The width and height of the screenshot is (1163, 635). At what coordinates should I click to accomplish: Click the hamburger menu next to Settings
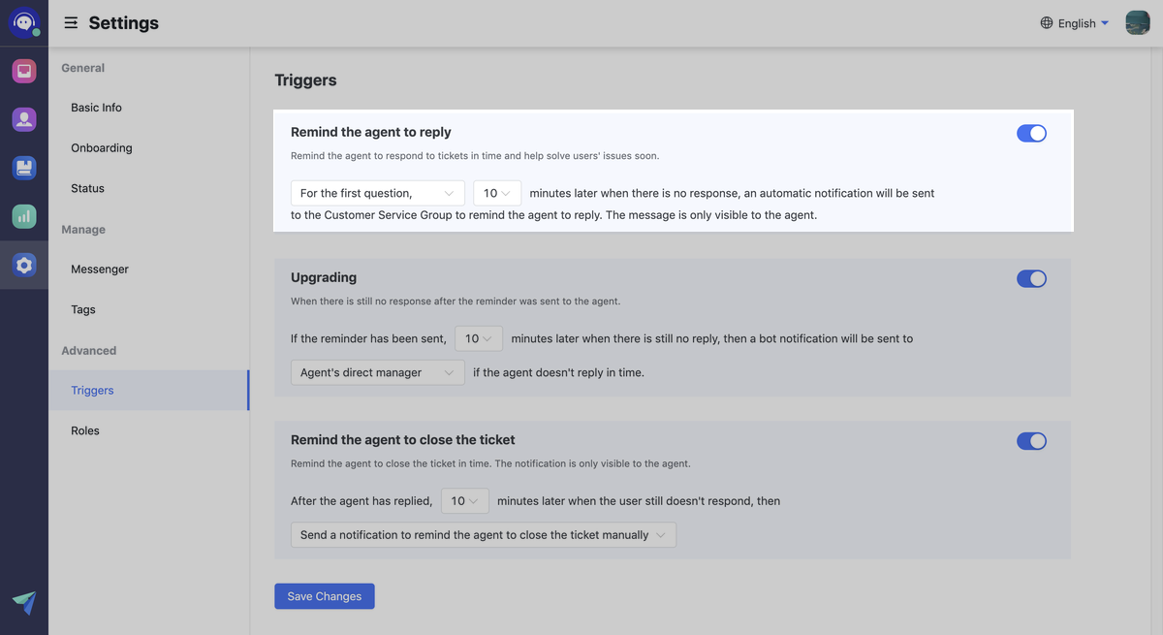pos(70,22)
